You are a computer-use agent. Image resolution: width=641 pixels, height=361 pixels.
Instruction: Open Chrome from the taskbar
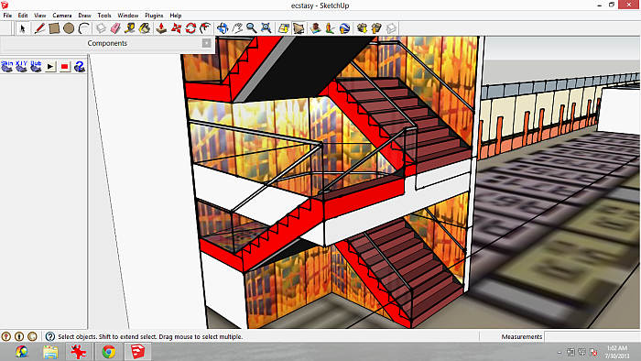pyautogui.click(x=108, y=352)
